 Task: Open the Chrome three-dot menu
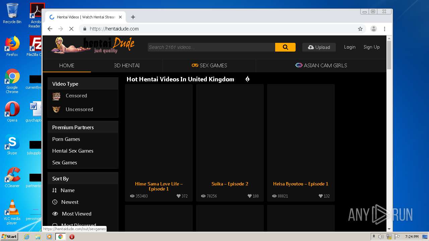(384, 29)
